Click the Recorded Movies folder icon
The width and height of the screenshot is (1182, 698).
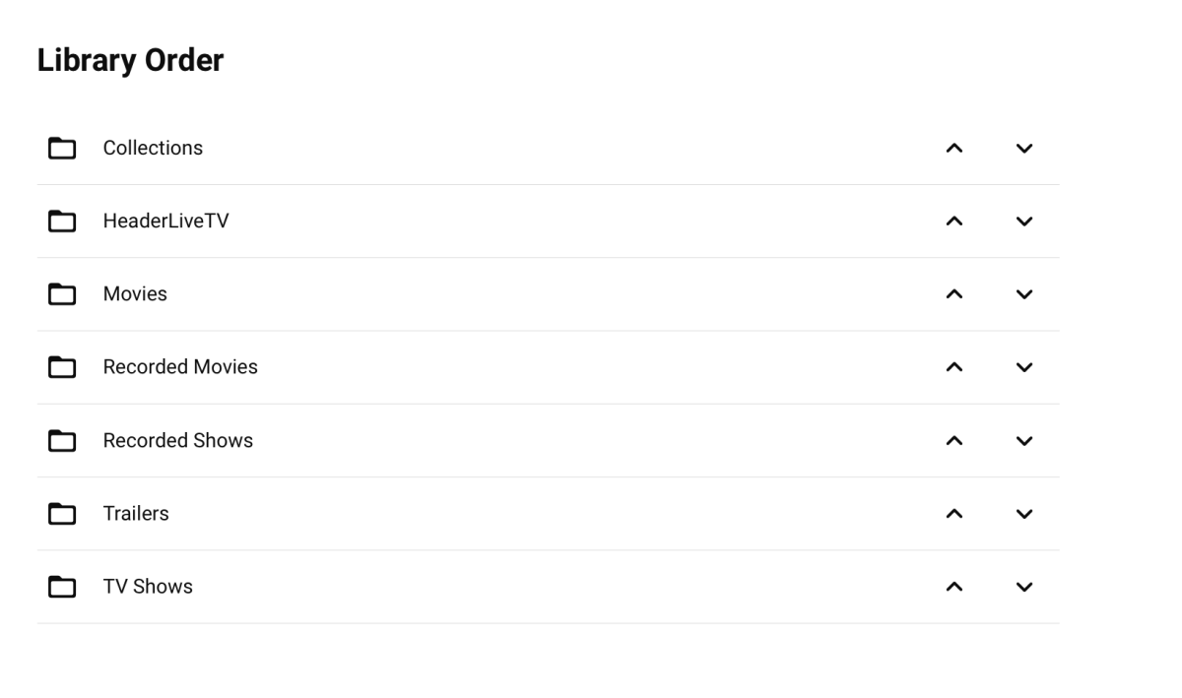(62, 367)
